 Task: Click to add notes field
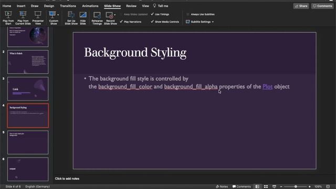[67, 178]
